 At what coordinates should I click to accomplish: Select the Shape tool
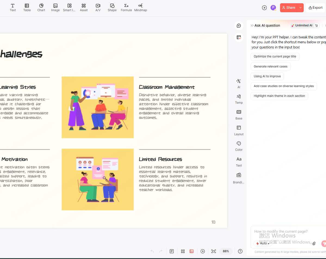[112, 7]
